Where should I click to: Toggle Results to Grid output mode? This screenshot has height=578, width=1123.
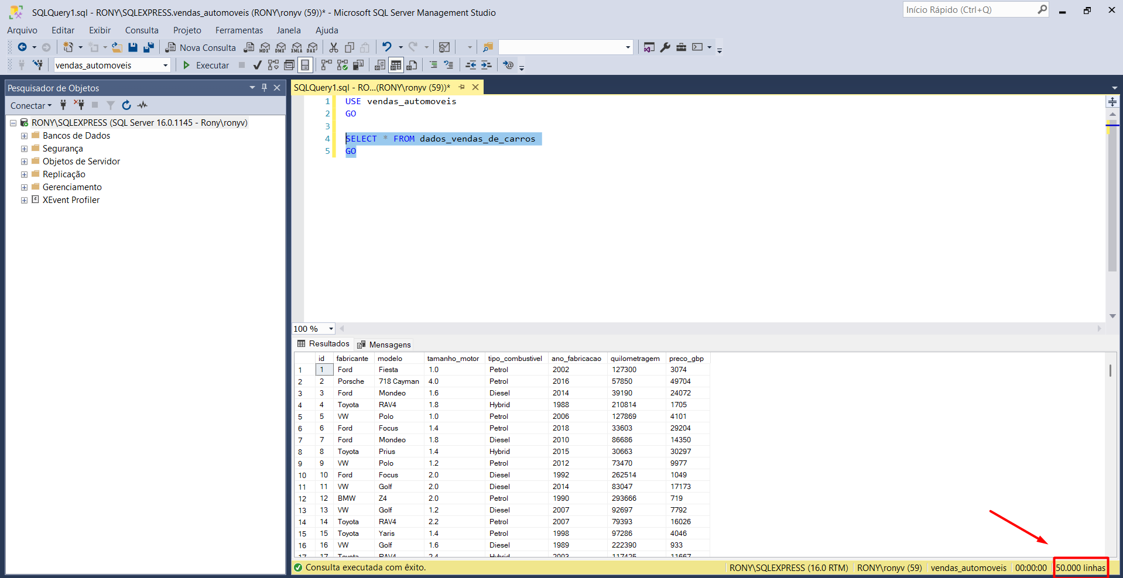coord(396,65)
